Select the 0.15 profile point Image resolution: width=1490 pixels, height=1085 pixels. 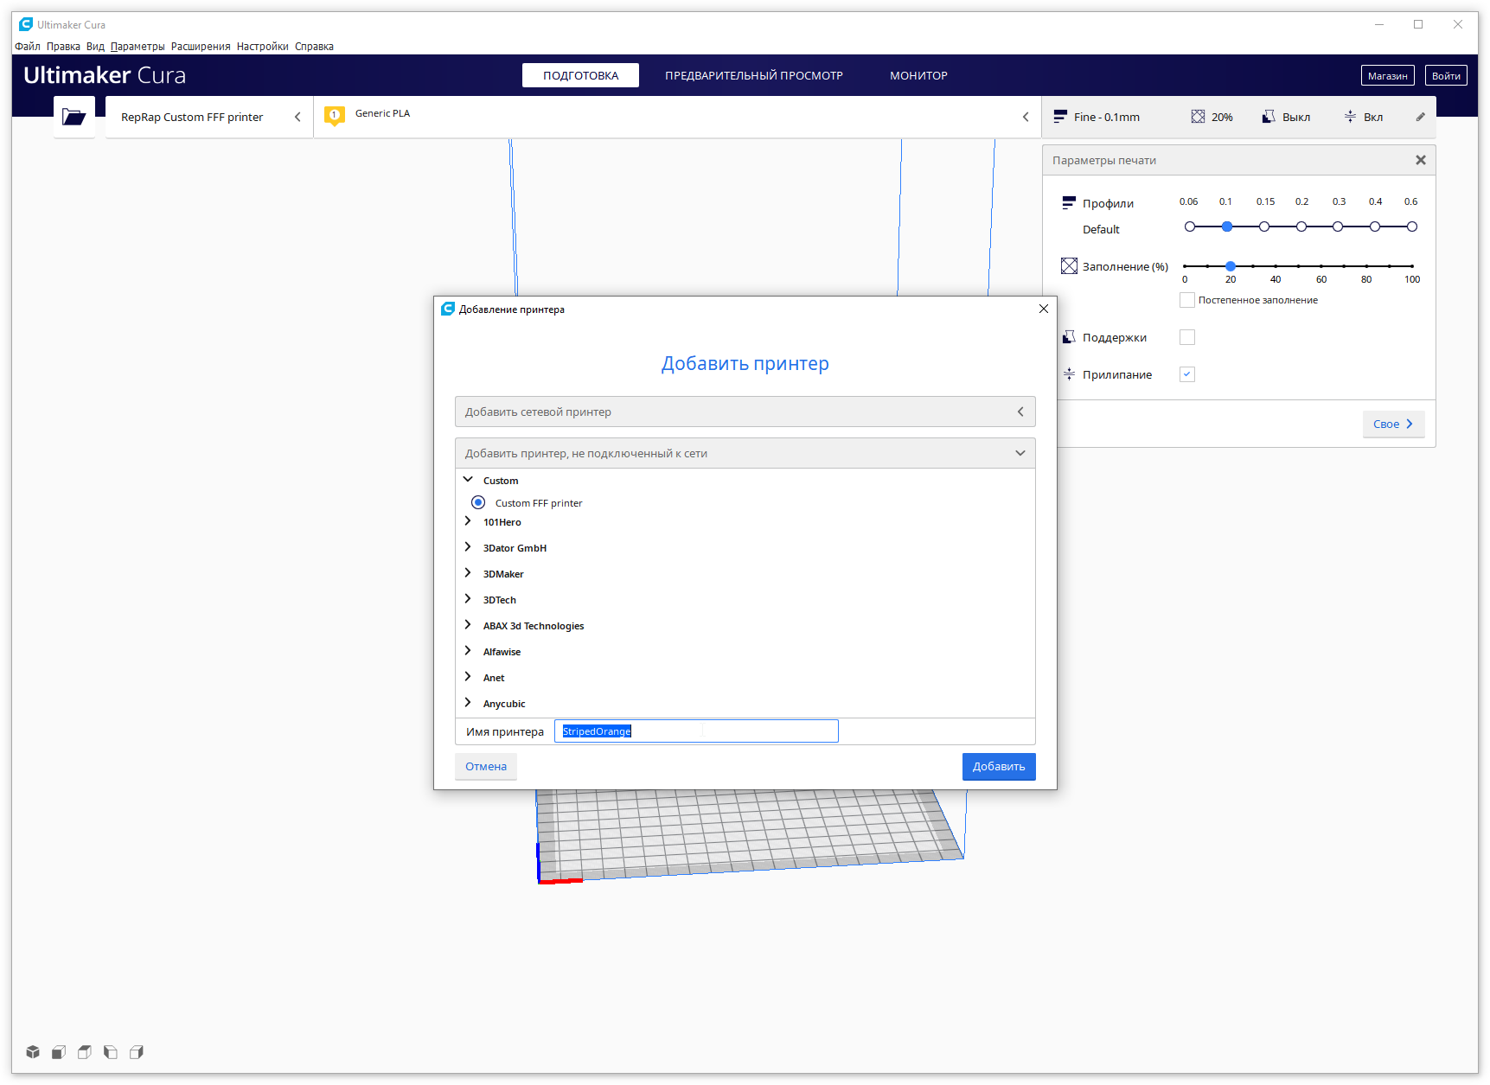pos(1264,227)
